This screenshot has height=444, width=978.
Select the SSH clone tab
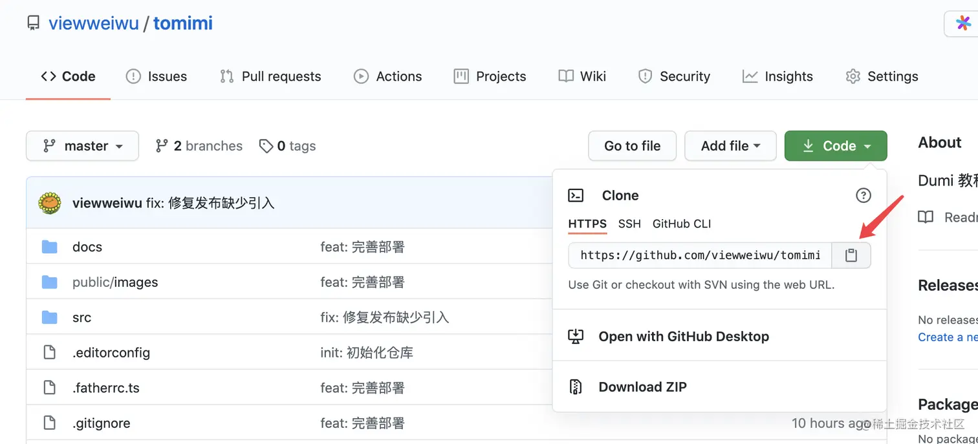pos(629,224)
